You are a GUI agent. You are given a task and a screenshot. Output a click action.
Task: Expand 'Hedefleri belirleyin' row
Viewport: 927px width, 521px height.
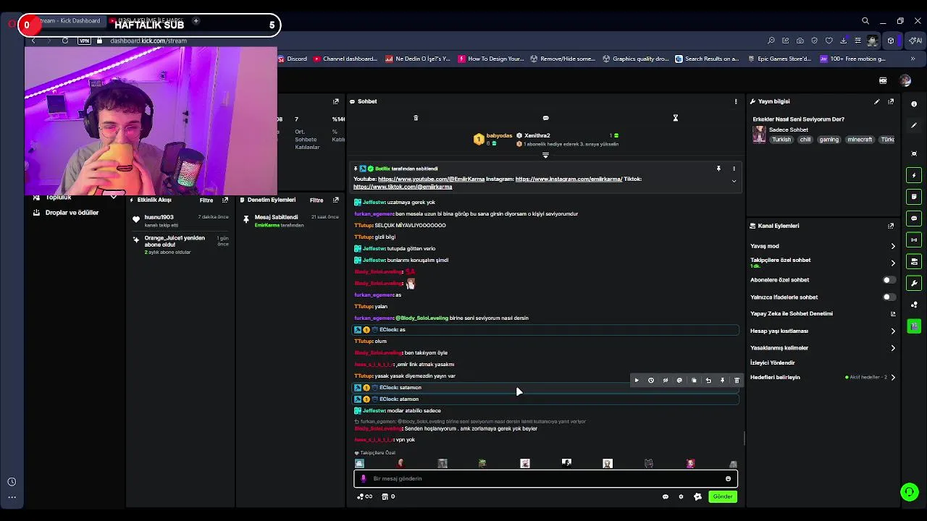893,377
